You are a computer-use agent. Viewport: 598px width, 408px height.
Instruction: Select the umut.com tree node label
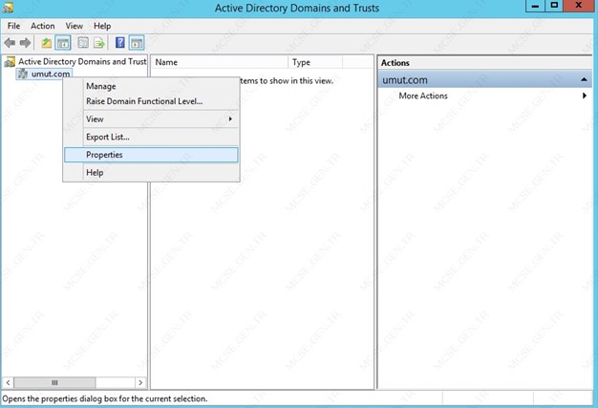(51, 74)
